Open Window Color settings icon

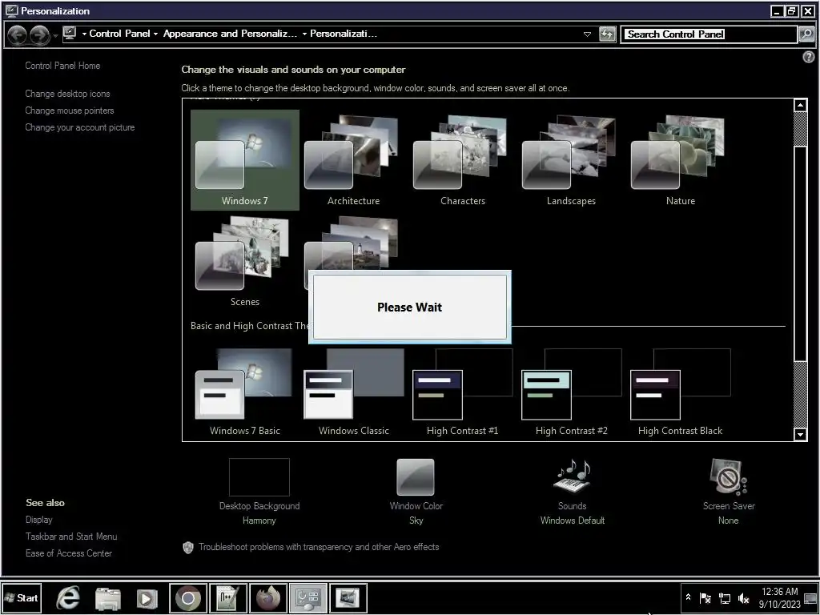click(x=416, y=477)
